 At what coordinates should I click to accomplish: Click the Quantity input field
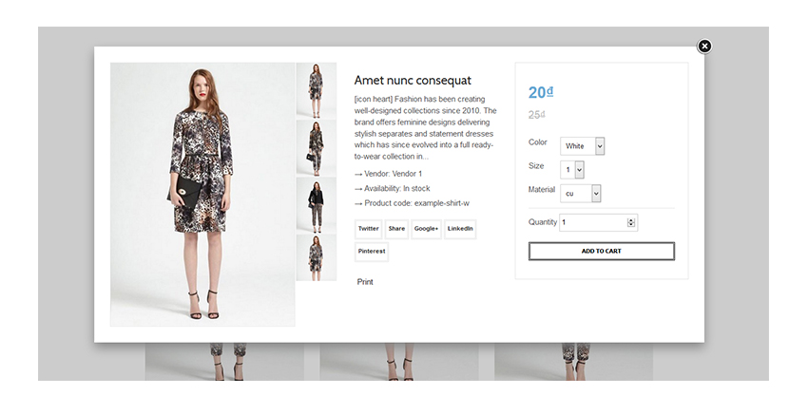point(598,222)
